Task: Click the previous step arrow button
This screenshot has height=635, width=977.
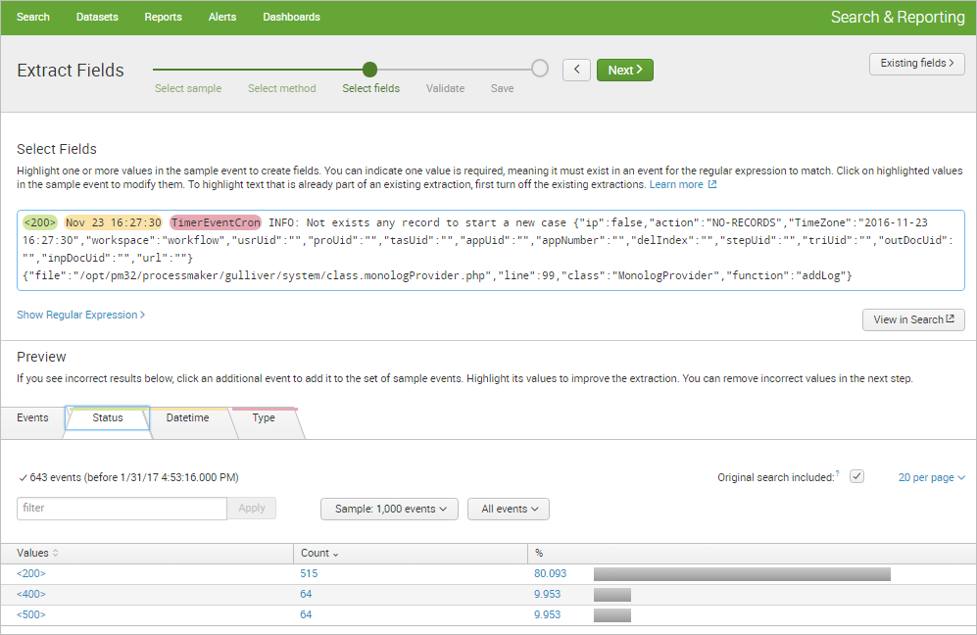Action: click(x=576, y=70)
